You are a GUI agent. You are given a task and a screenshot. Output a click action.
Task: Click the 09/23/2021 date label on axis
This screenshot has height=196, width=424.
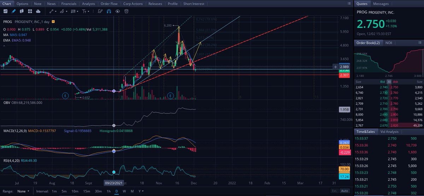click(x=113, y=183)
